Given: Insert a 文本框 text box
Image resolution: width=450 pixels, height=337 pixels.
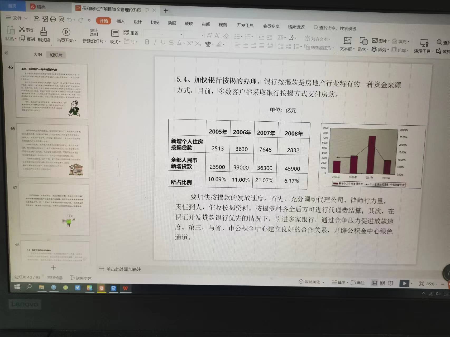Looking at the screenshot, I should 347,44.
